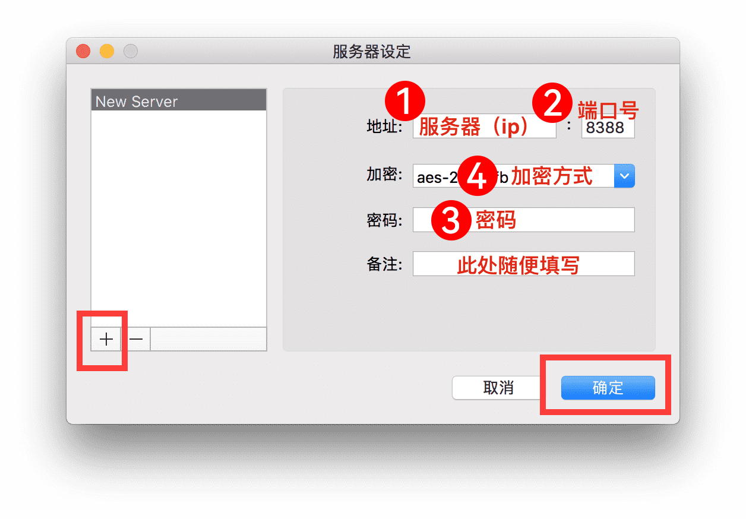
Task: Confirm settings with the 确定 button
Action: click(608, 388)
